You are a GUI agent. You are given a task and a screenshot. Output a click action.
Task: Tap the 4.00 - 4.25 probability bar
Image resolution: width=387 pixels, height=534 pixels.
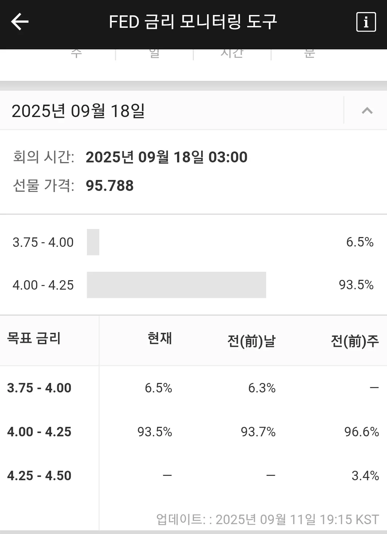tap(176, 285)
